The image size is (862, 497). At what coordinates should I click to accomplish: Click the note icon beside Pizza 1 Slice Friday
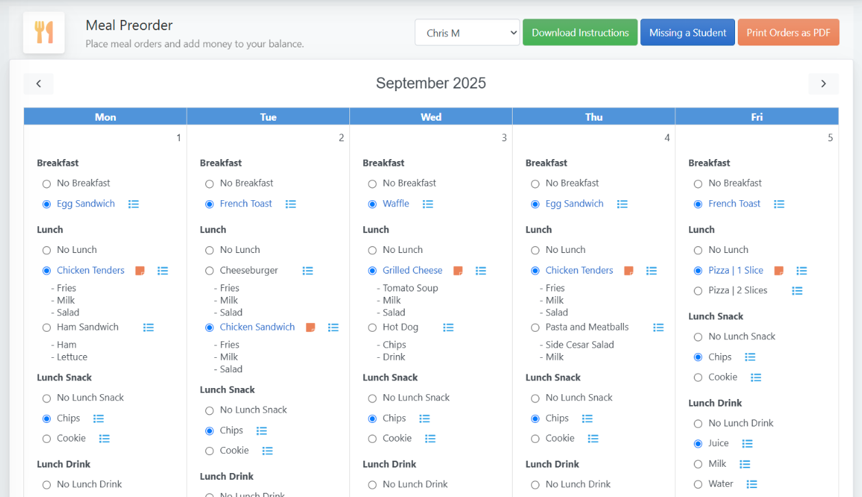pos(778,270)
